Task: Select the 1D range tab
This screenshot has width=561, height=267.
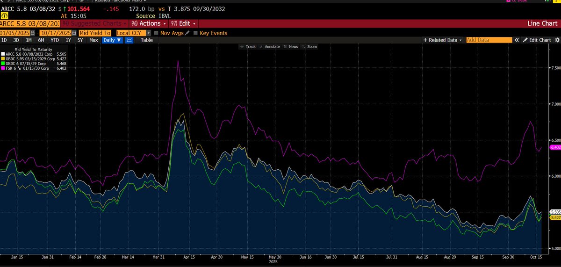Action: (4, 40)
